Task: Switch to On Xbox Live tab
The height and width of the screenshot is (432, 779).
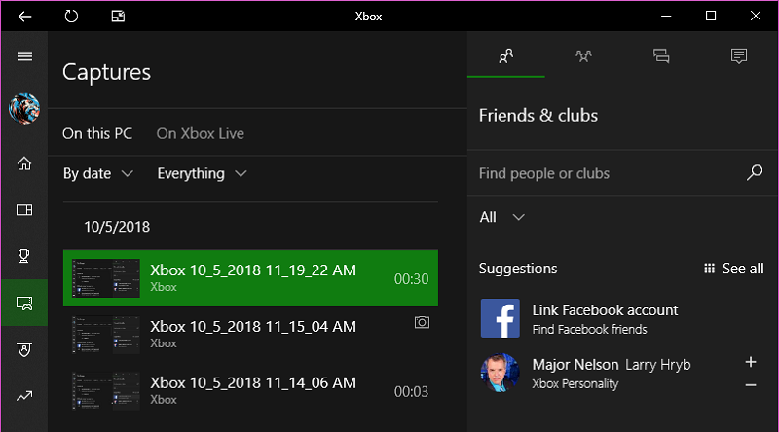Action: (x=201, y=133)
